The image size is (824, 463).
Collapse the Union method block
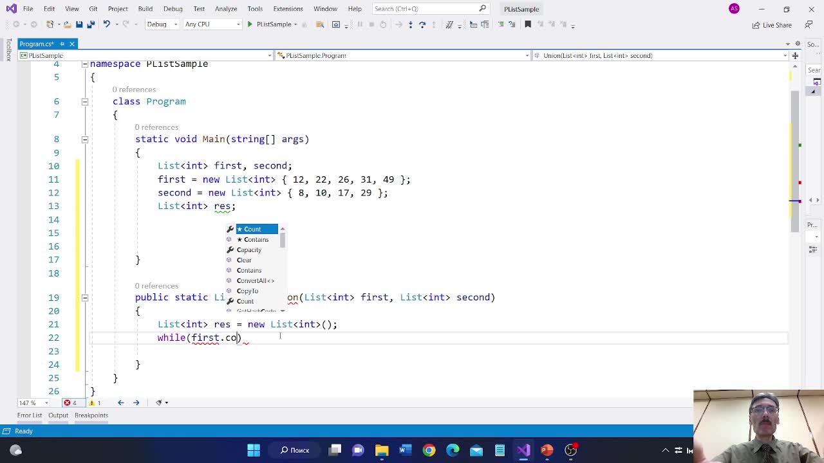pyautogui.click(x=84, y=297)
